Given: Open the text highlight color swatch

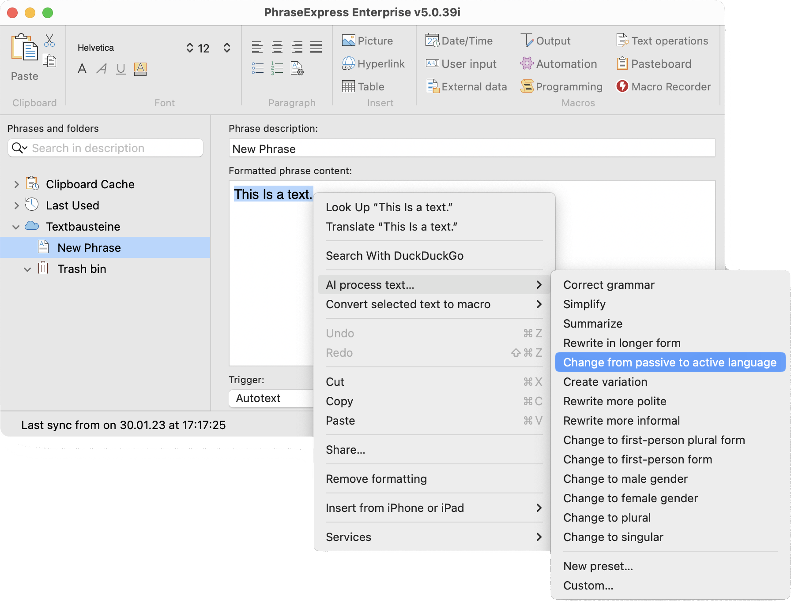Looking at the screenshot, I should click(x=140, y=69).
